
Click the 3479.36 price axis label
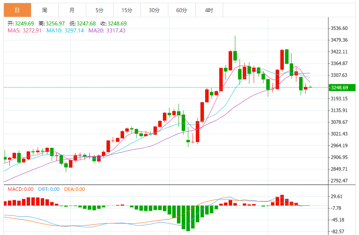tap(339, 40)
